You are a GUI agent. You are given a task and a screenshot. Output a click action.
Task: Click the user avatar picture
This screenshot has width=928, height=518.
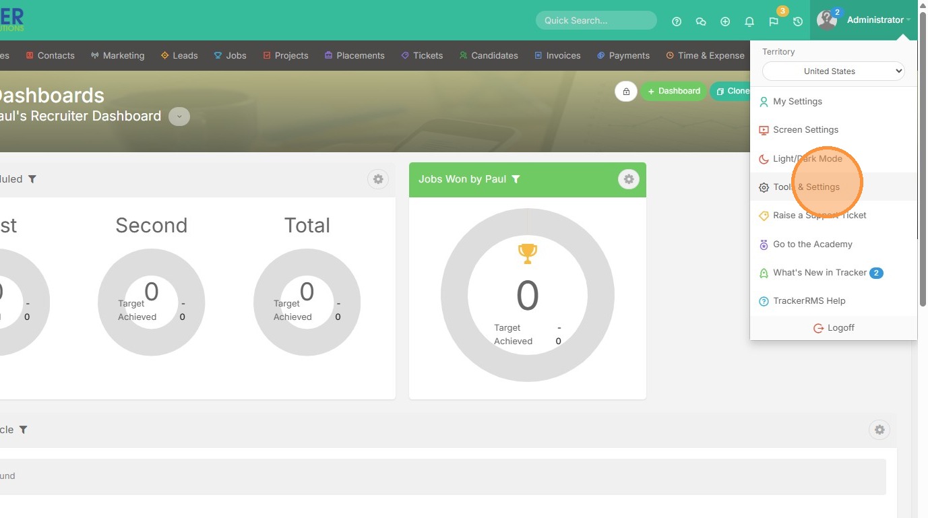pyautogui.click(x=827, y=20)
